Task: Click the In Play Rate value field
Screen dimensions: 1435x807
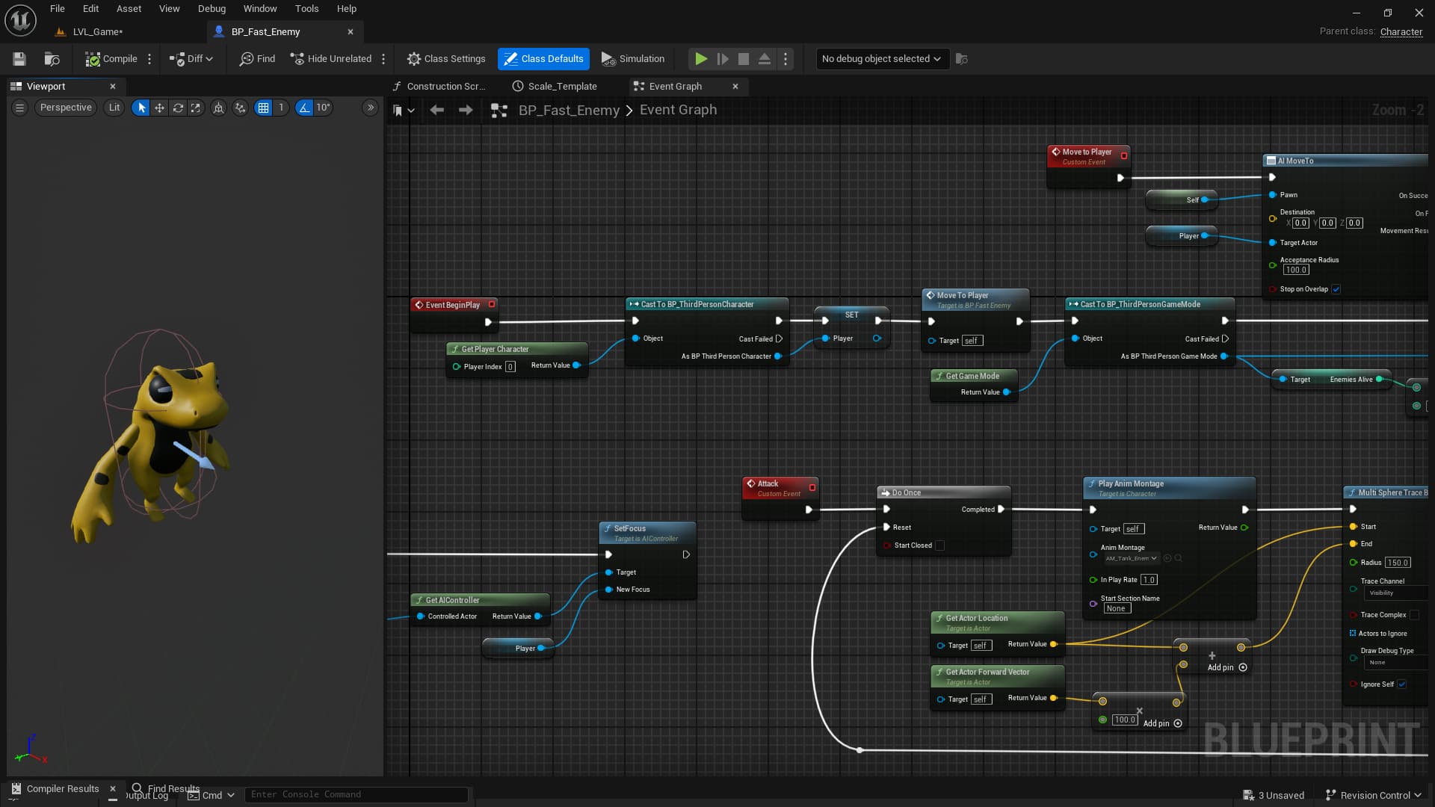Action: pyautogui.click(x=1149, y=580)
